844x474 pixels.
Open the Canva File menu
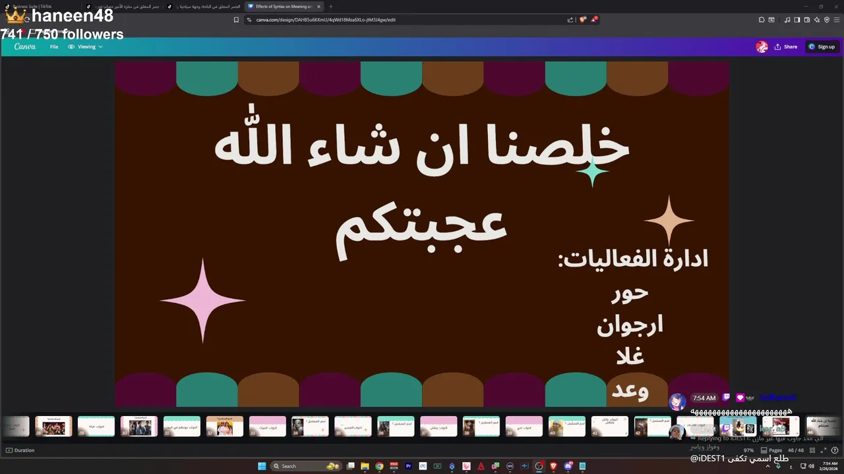(54, 47)
